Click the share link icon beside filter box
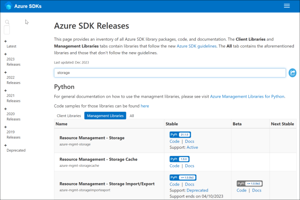The image size is (300, 200). point(292,73)
